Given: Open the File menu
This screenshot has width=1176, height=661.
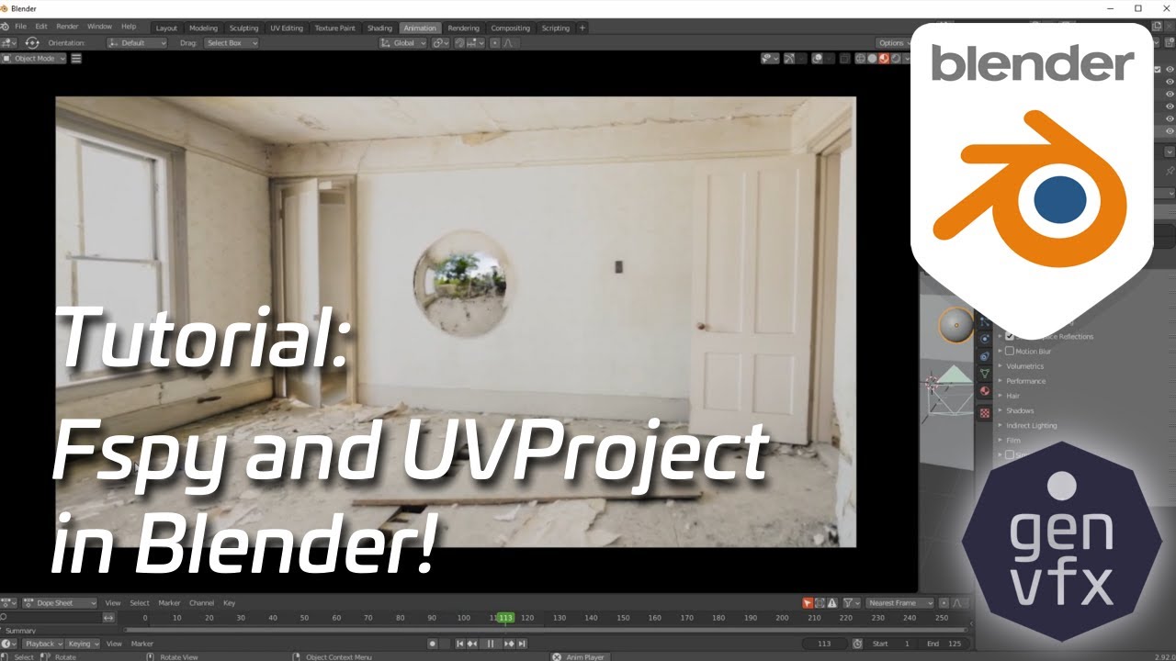Looking at the screenshot, I should (x=20, y=27).
